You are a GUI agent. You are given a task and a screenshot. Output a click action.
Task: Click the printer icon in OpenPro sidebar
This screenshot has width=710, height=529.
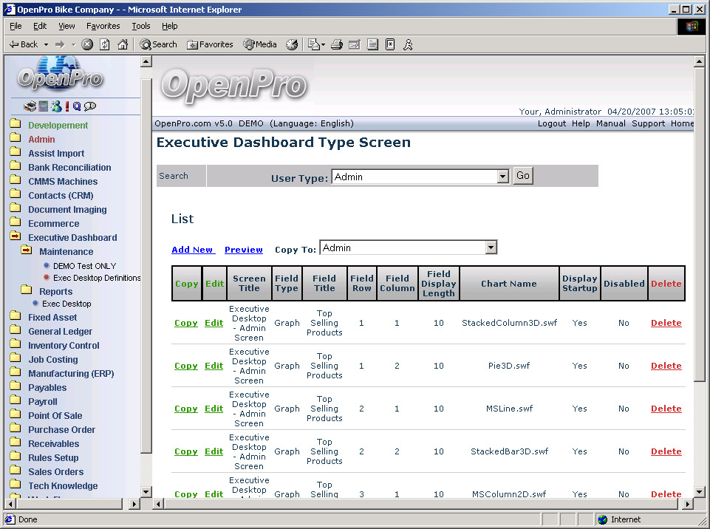tap(30, 106)
